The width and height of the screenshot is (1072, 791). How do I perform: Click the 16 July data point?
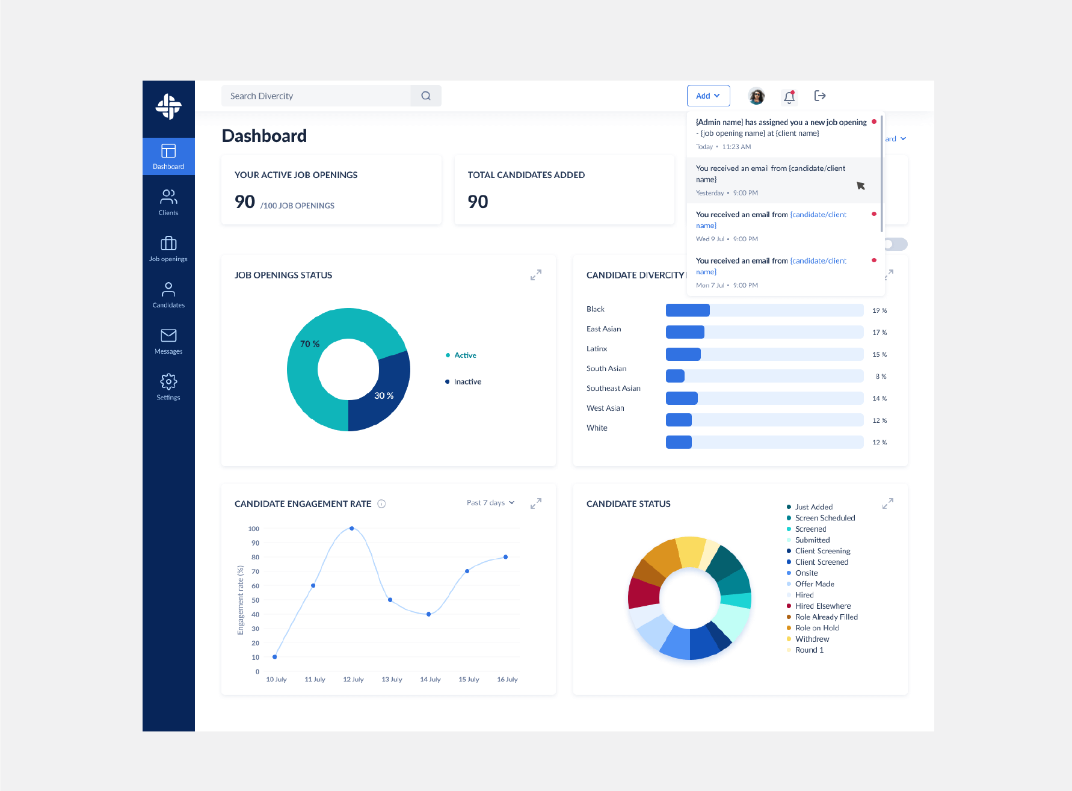[x=505, y=557]
